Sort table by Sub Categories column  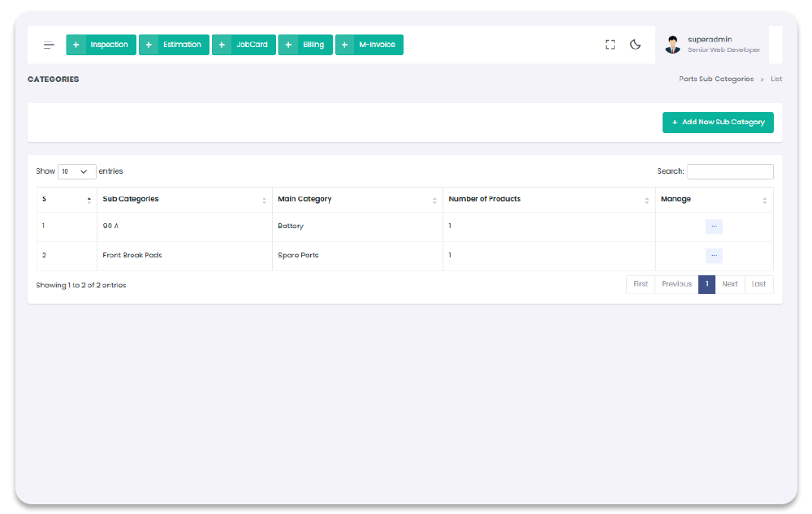tap(184, 200)
